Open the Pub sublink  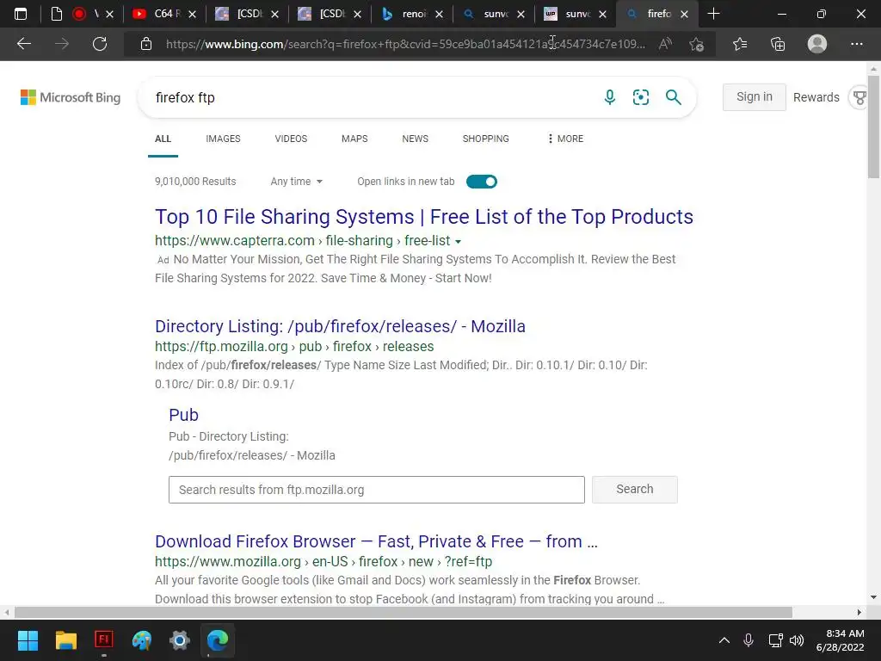(x=184, y=415)
